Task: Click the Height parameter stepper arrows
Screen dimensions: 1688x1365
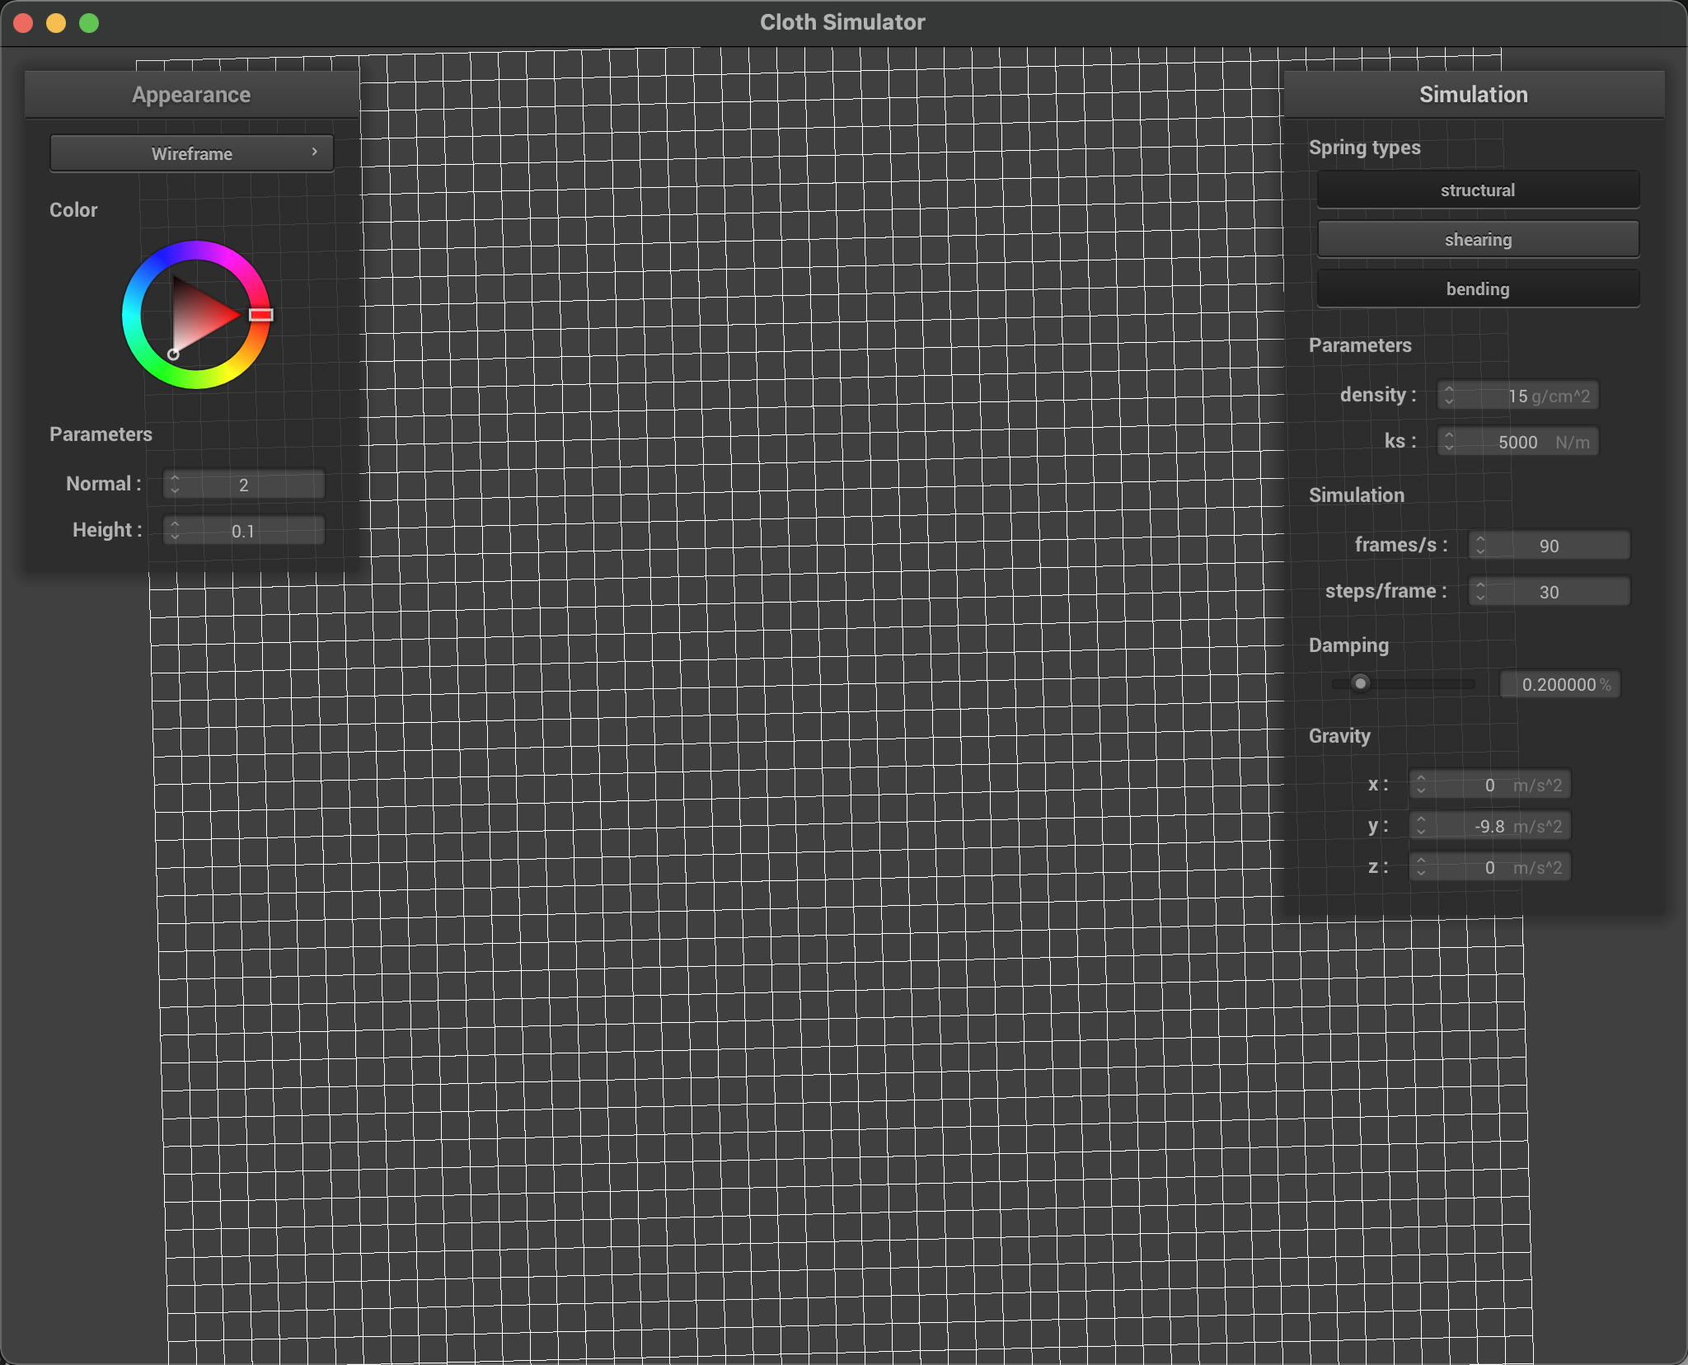Action: point(175,531)
